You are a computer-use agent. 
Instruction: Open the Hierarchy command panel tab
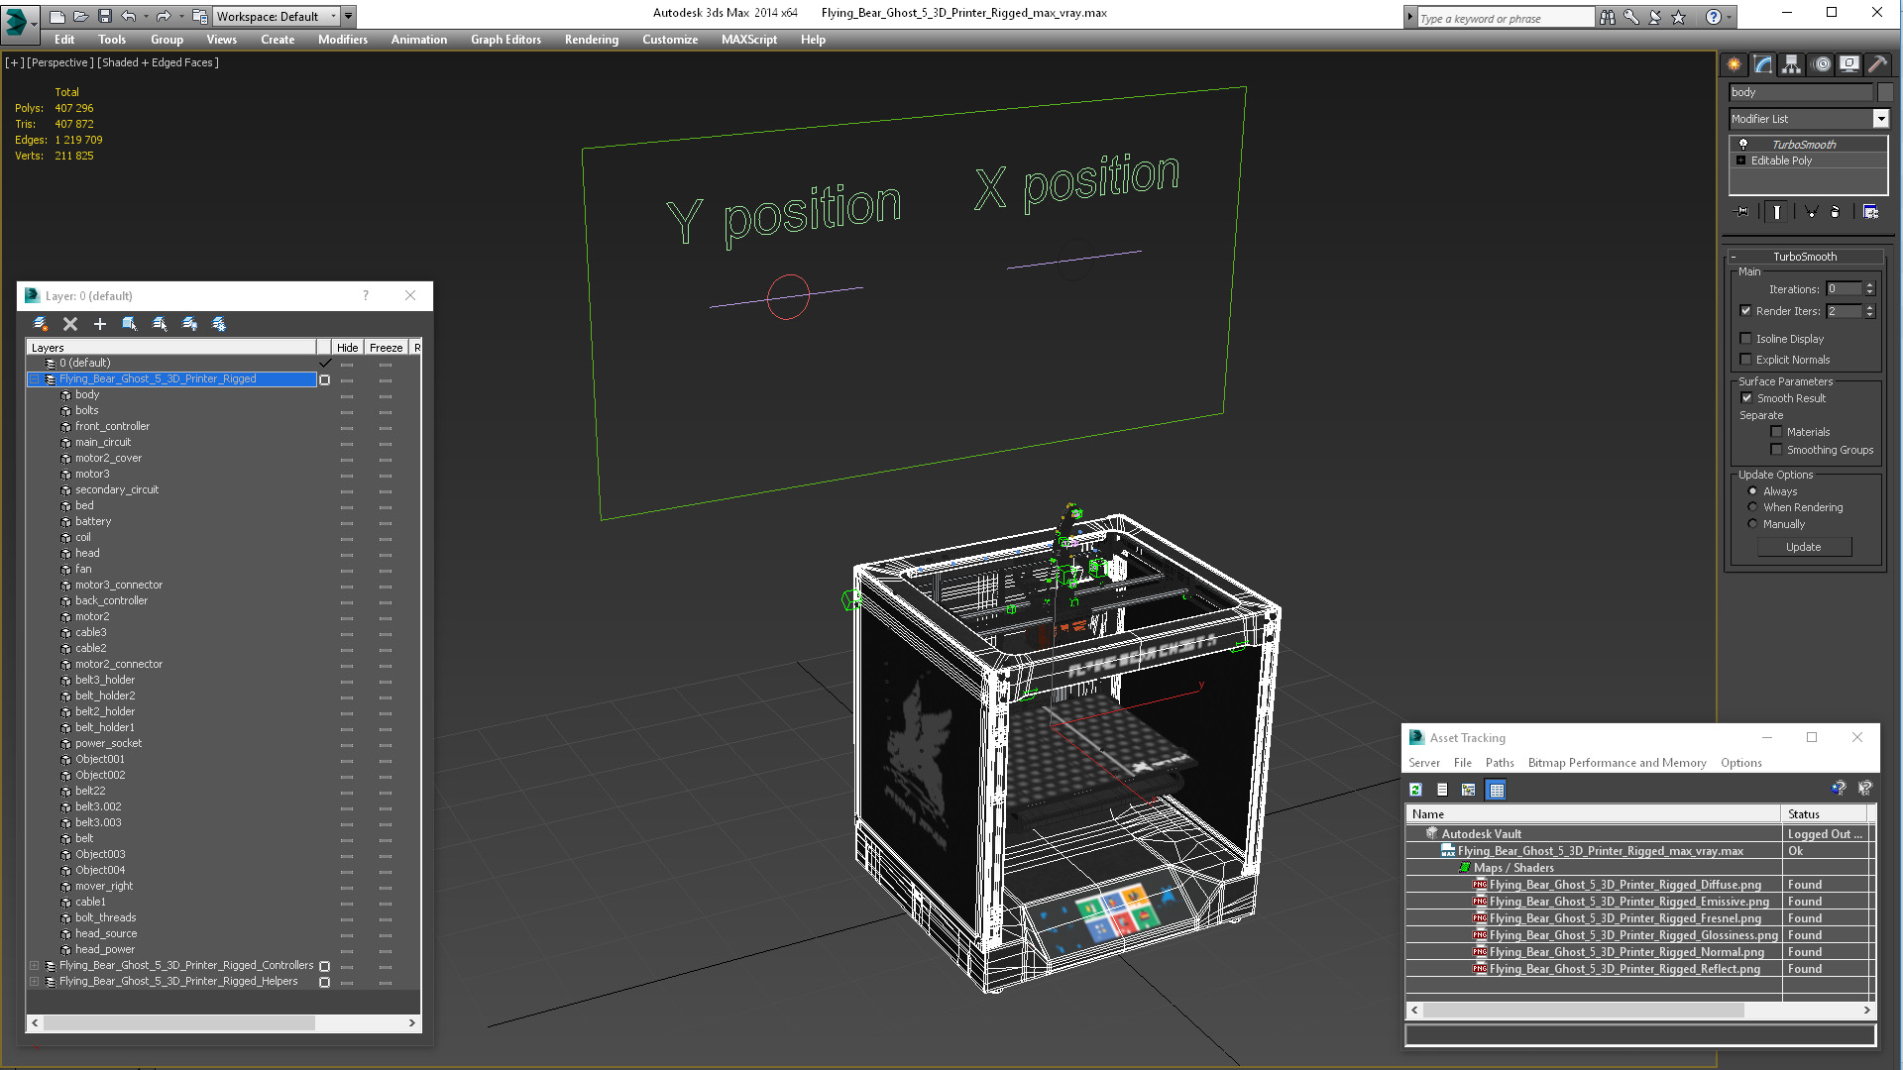tap(1791, 64)
